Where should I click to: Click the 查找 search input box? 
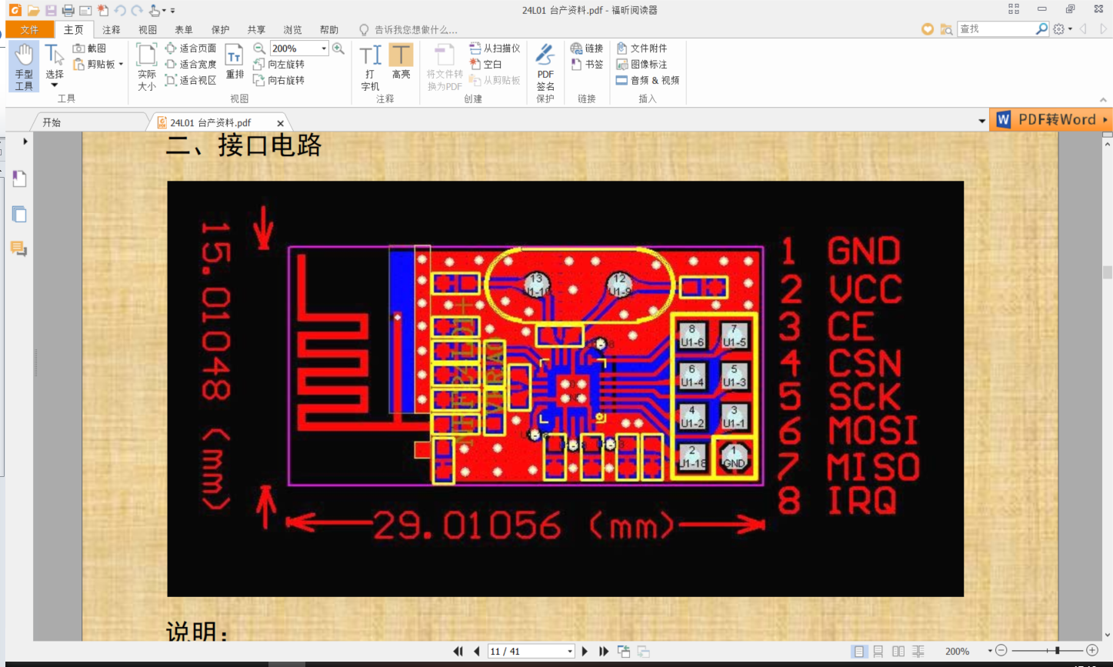coord(995,28)
